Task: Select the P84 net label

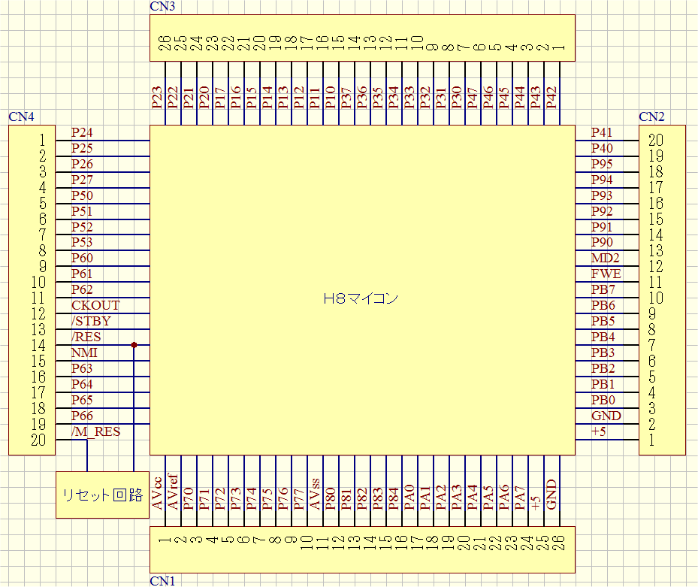Action: [x=394, y=499]
